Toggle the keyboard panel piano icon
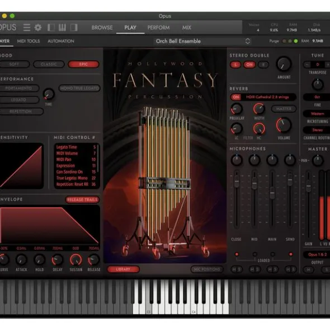330x331 pixels. pos(62,27)
